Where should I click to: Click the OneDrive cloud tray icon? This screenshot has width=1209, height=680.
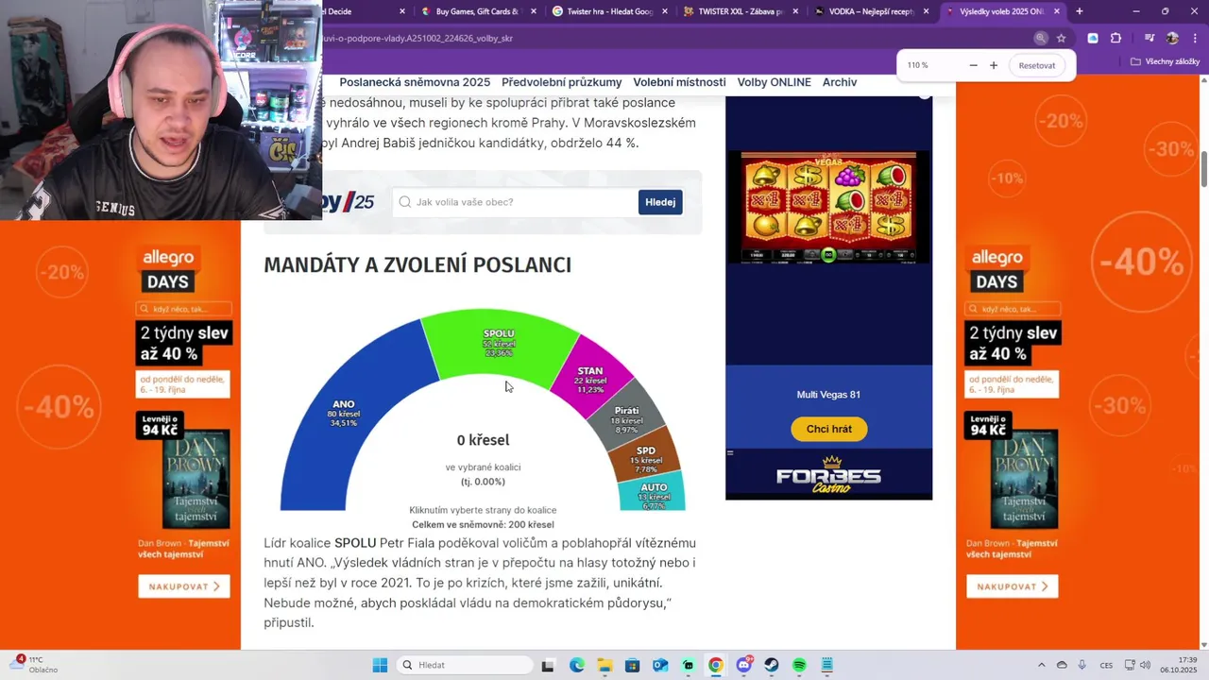1062,665
